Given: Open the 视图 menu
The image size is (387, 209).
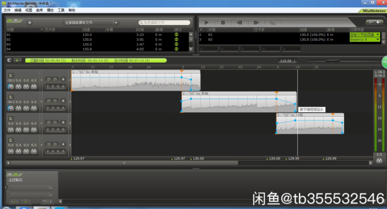Looking at the screenshot, I should 29,10.
